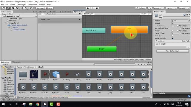The width and height of the screenshot is (191, 107).
Task: Open the custom editor tools button
Action: (30, 8)
